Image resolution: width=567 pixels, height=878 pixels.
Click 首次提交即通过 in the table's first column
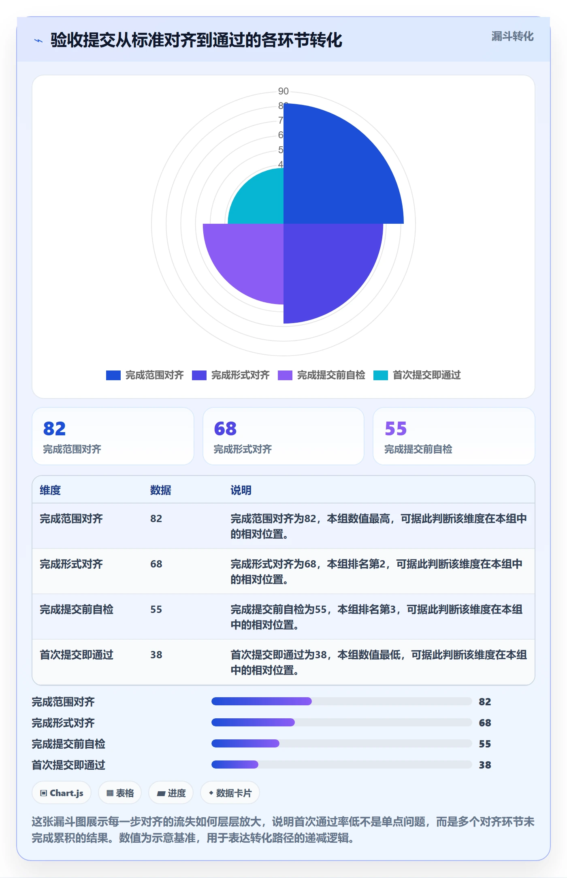coord(77,655)
